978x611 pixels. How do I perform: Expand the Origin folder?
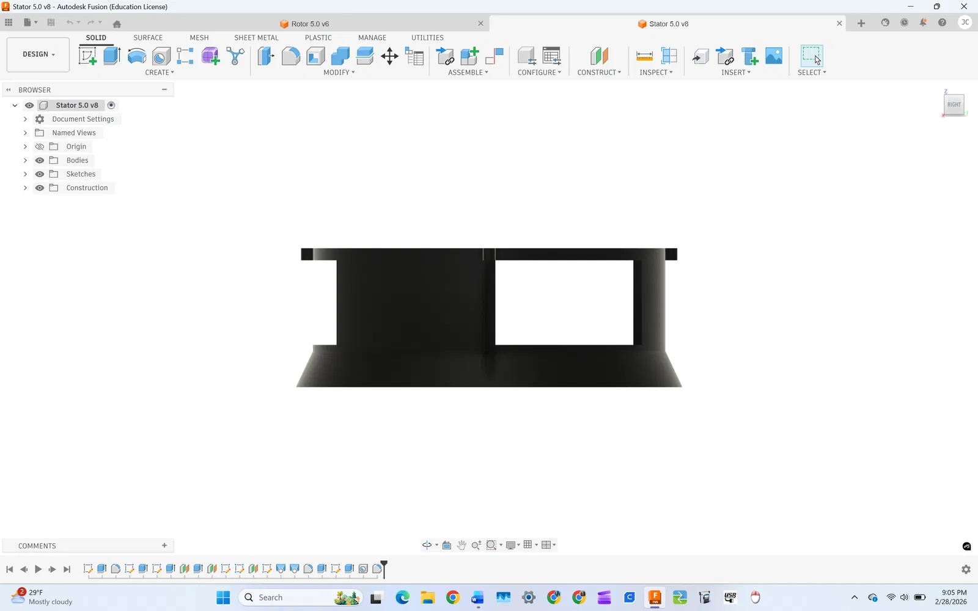[25, 147]
